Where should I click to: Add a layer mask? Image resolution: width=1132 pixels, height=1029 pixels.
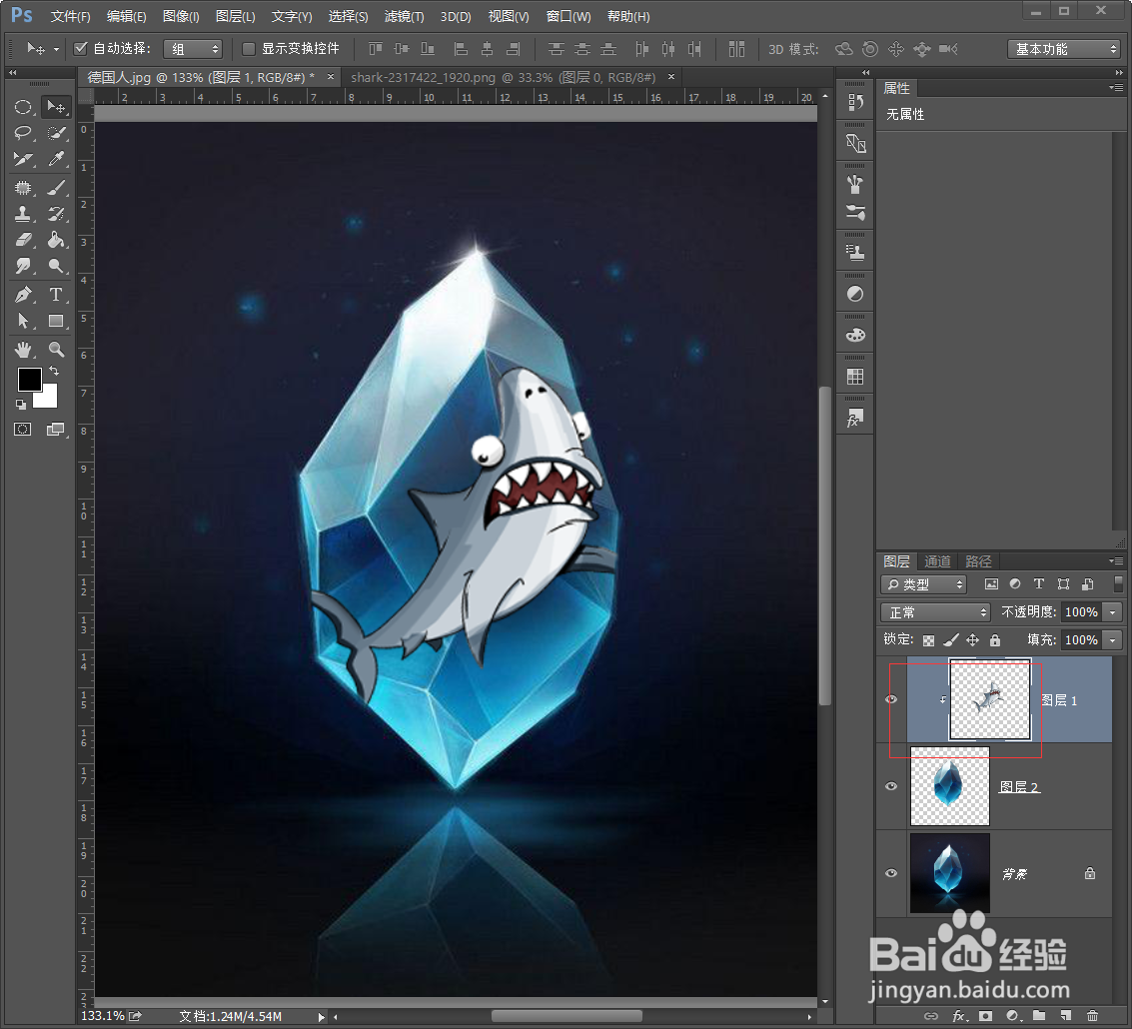[x=985, y=1016]
